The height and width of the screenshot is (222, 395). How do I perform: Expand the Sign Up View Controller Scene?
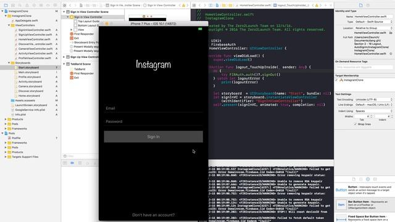(64, 57)
